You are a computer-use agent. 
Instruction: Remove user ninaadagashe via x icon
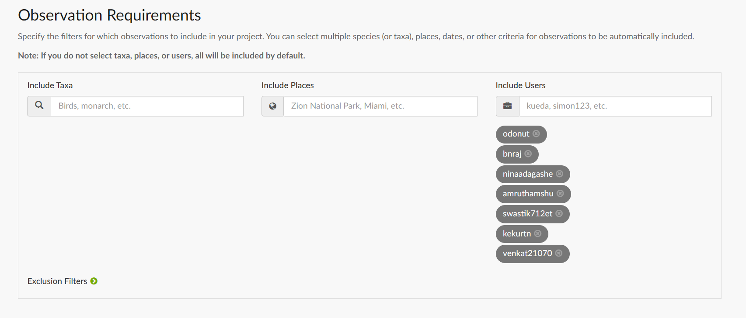559,174
